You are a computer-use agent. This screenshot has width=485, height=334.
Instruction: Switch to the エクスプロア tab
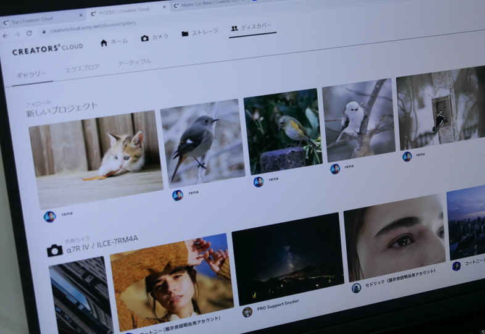click(82, 69)
